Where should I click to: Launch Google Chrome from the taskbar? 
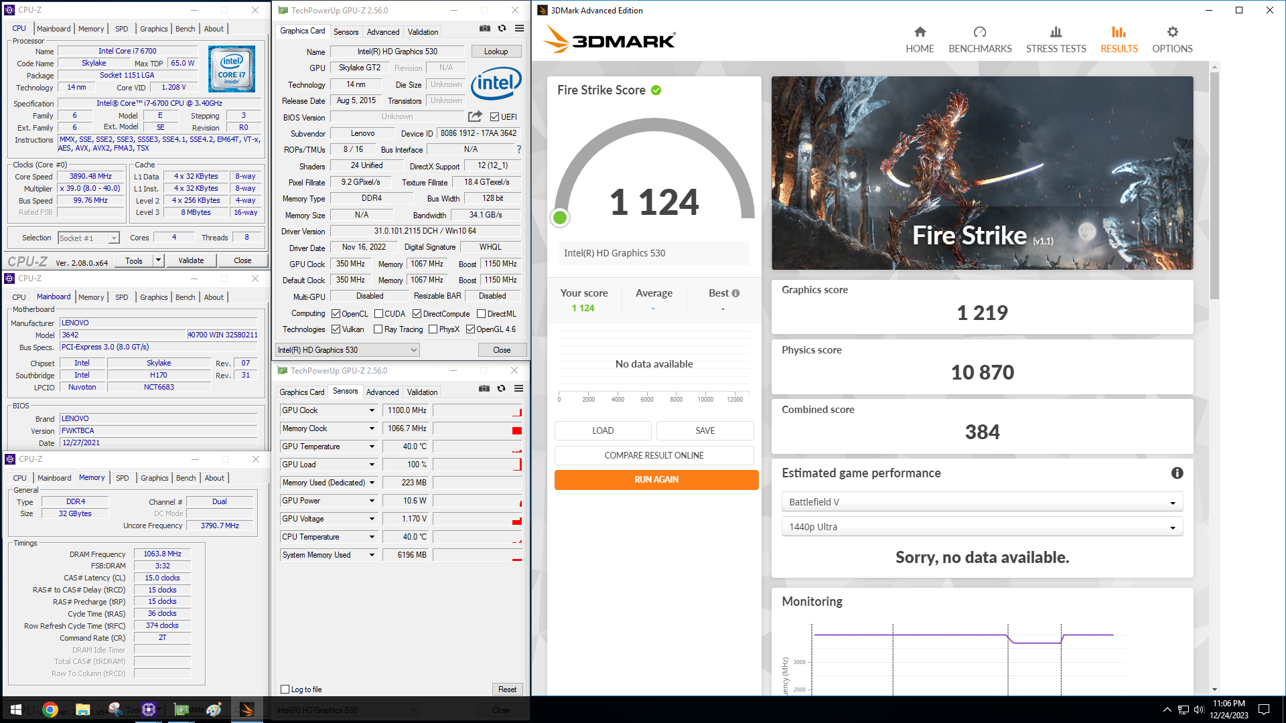coord(50,710)
